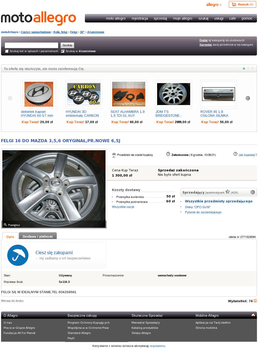Click the search text input field
The image size is (258, 351).
(31, 45)
